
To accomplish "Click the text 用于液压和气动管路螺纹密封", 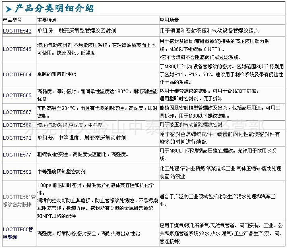I will coord(191,125).
